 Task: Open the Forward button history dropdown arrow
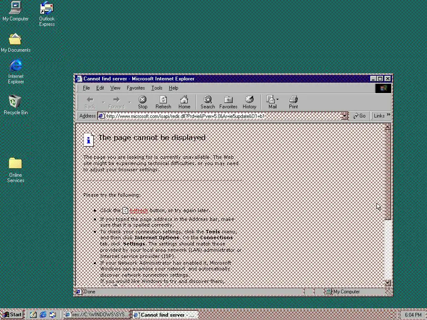pos(130,102)
